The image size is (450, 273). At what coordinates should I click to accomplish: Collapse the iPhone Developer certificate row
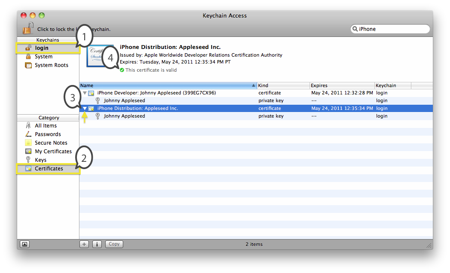(x=85, y=93)
